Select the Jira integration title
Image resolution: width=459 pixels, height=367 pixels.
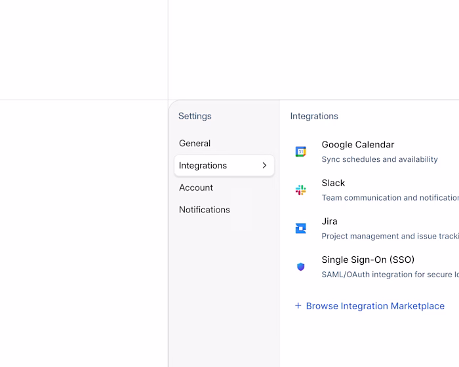pos(329,222)
